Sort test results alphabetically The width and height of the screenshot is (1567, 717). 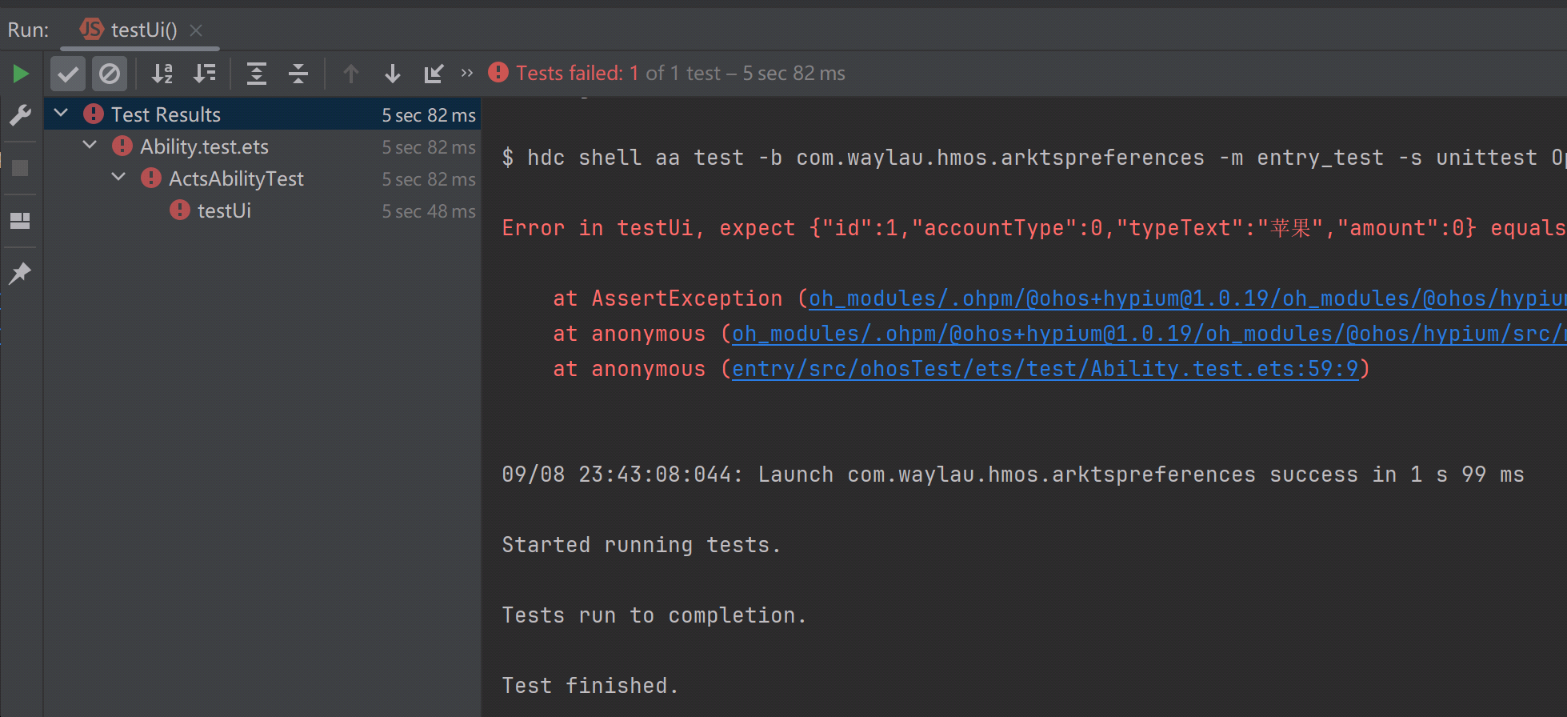pyautogui.click(x=162, y=74)
